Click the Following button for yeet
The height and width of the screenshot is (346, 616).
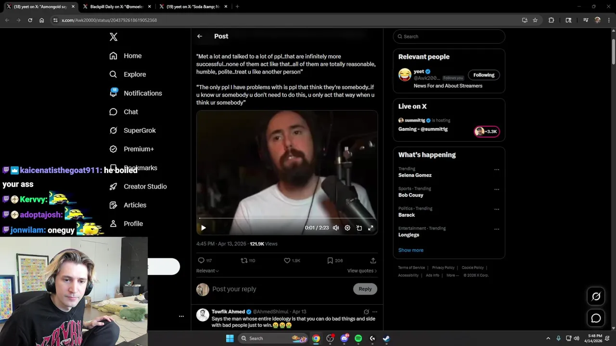click(x=484, y=75)
